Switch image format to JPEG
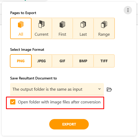This screenshot has height=137, width=138. 42,61
